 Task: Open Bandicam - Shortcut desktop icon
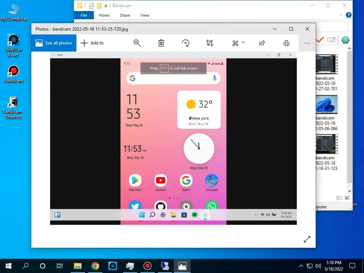point(14,108)
